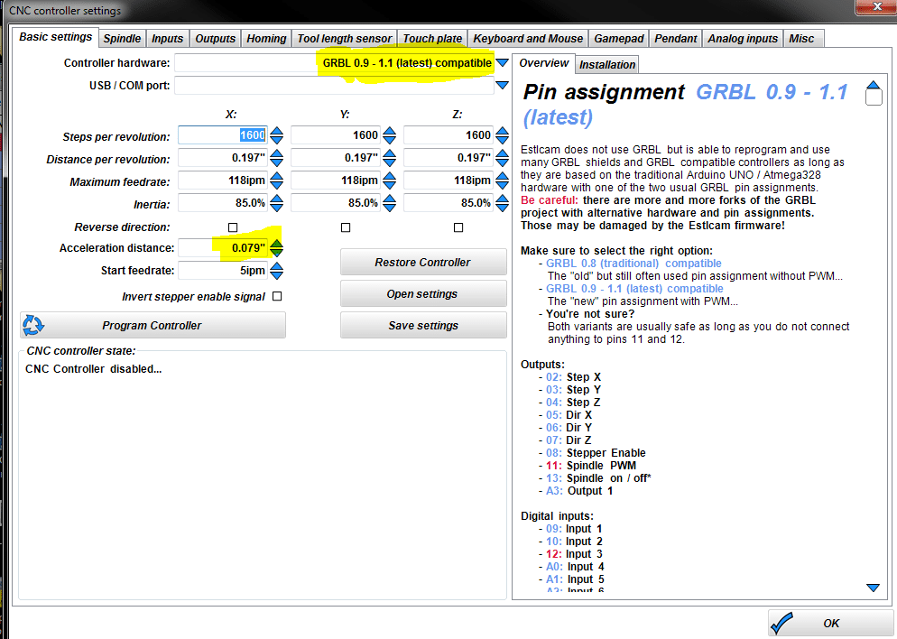
Task: Adjust the Y Distance per revolution stepper
Action: click(390, 158)
